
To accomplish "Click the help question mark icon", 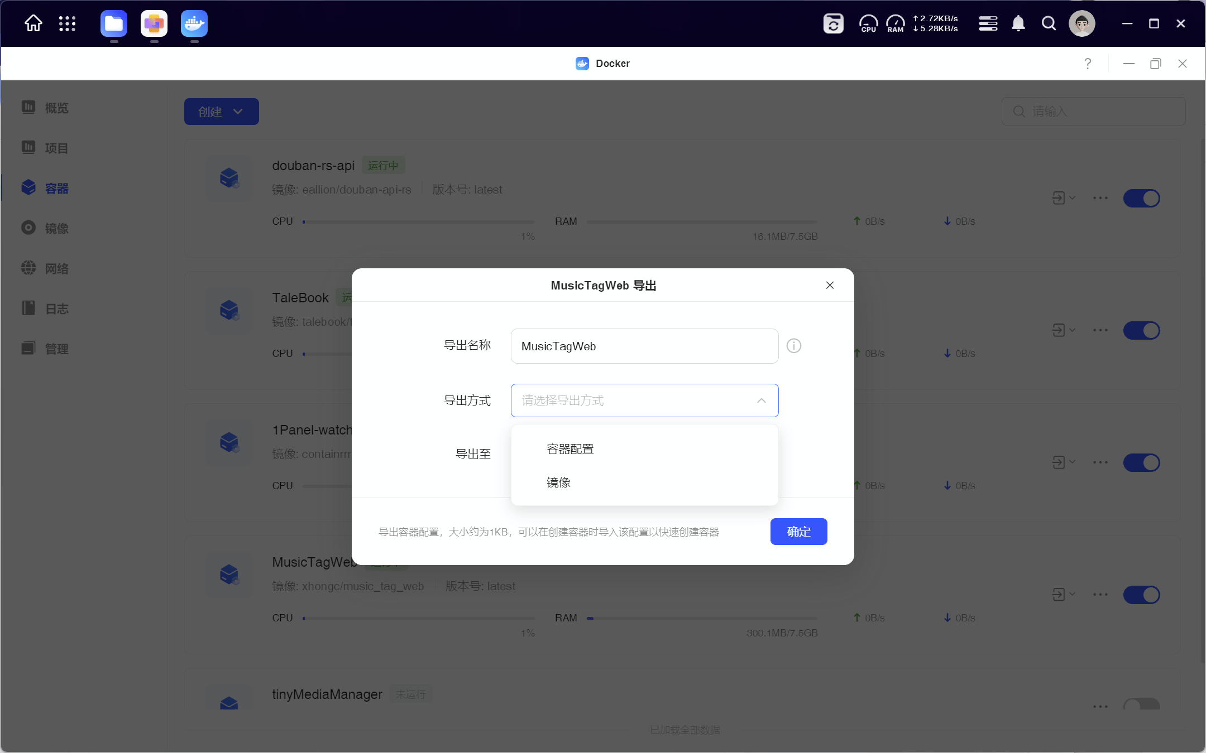I will 1088,64.
